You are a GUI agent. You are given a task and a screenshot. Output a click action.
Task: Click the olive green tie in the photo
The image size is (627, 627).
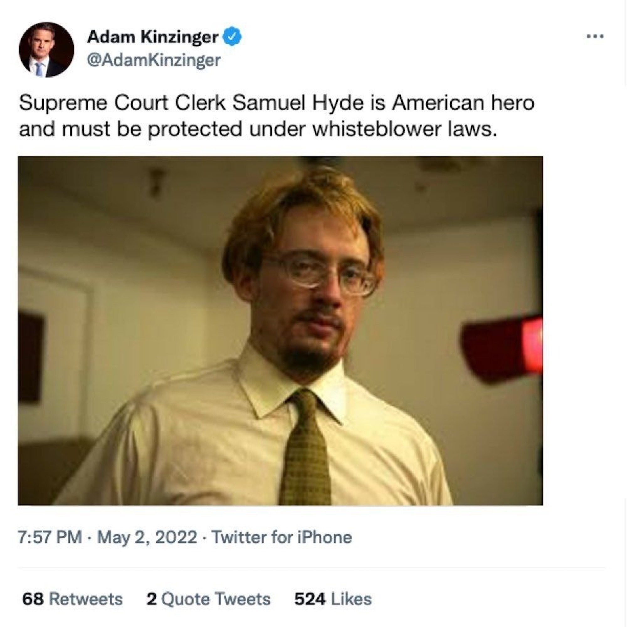[x=305, y=454]
